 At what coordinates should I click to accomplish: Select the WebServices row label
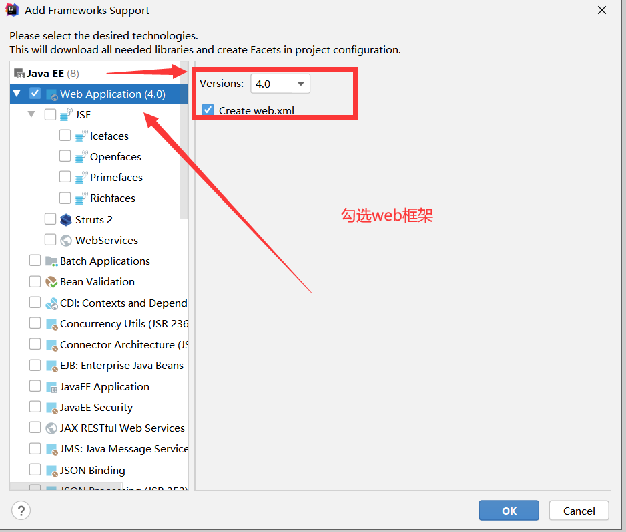pyautogui.click(x=107, y=240)
